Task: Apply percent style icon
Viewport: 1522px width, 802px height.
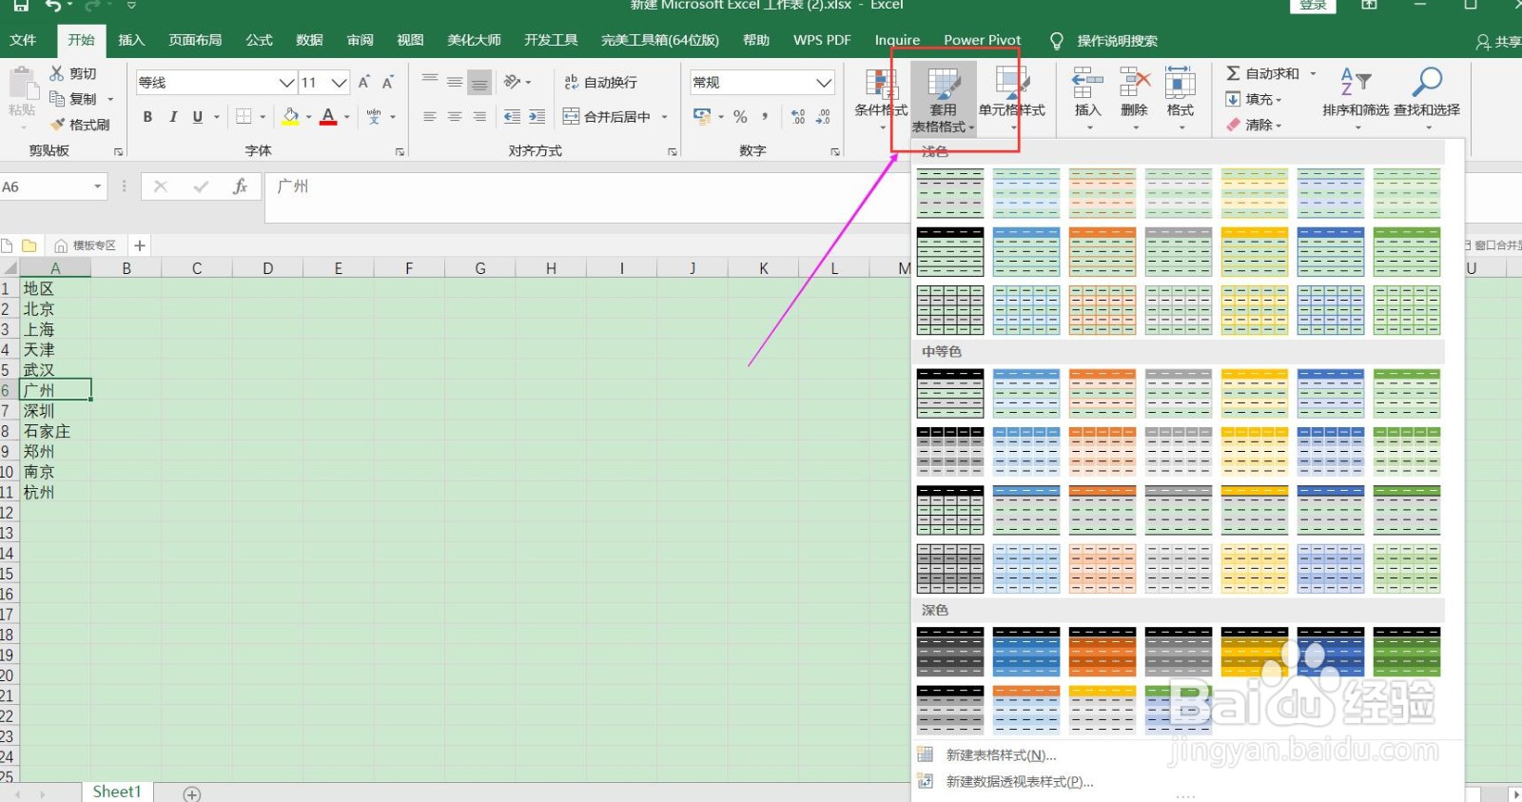Action: (740, 117)
